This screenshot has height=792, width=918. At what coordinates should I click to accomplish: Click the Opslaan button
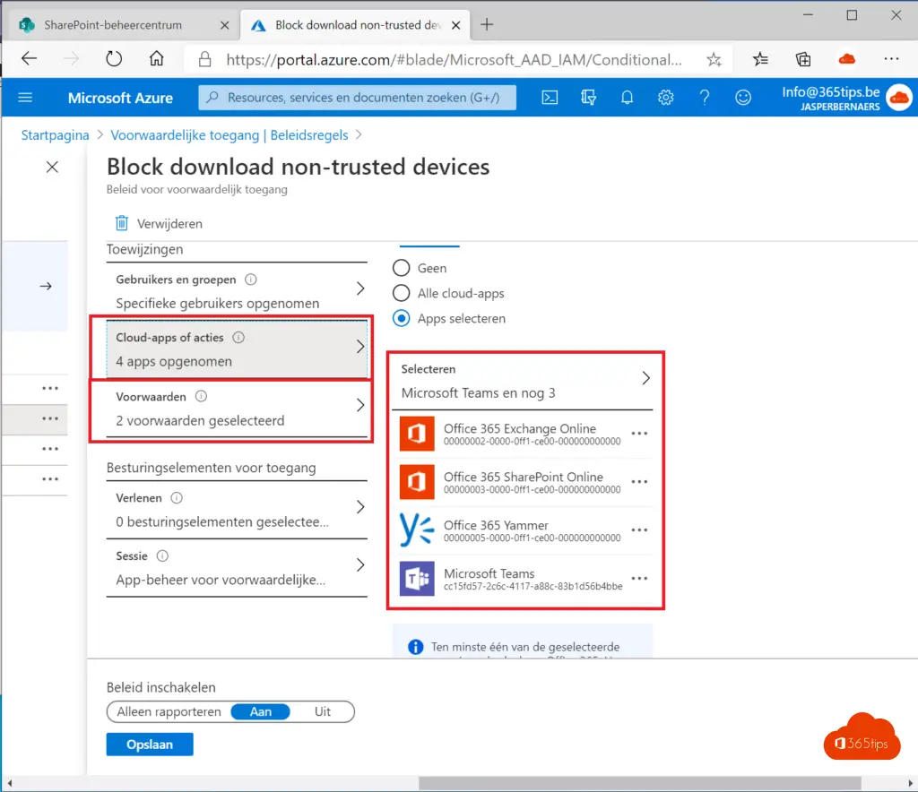click(149, 744)
